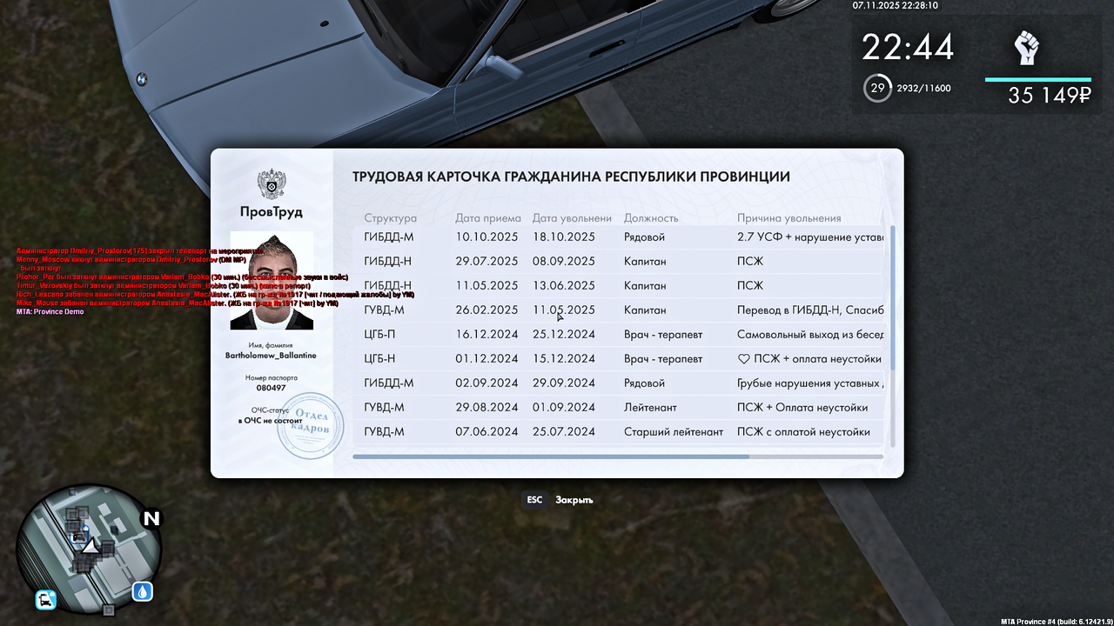
Task: Click the N compass marker on the minimap
Action: pos(151,517)
